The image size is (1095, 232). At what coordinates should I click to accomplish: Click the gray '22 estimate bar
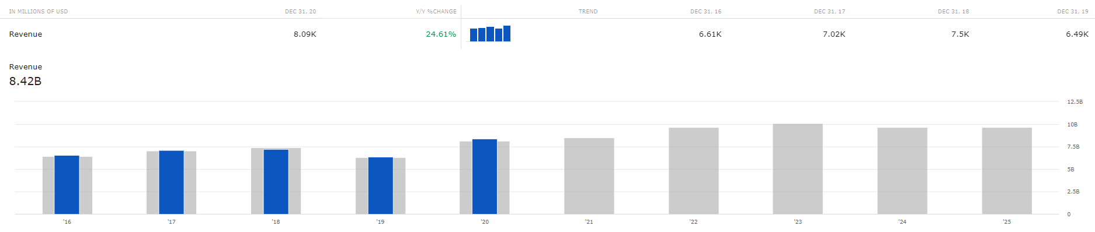(693, 171)
